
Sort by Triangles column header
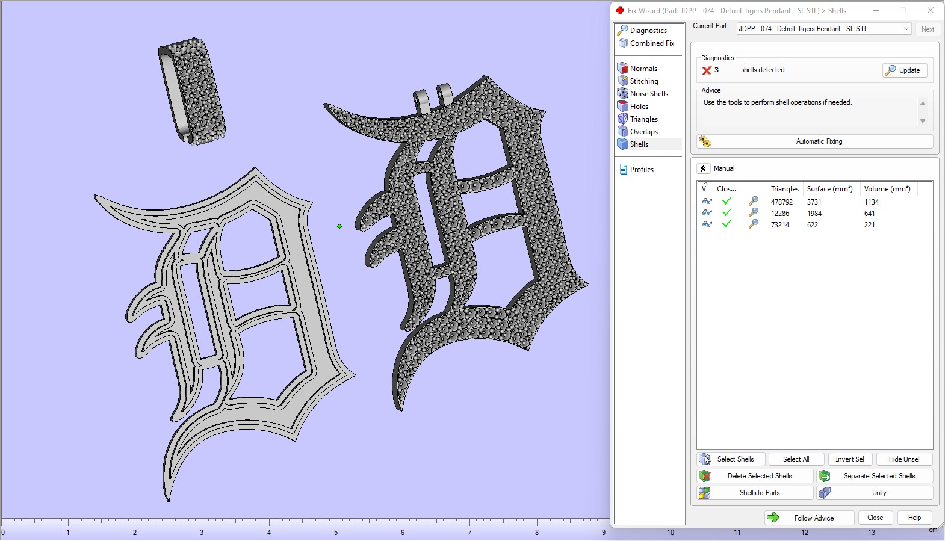(x=785, y=189)
